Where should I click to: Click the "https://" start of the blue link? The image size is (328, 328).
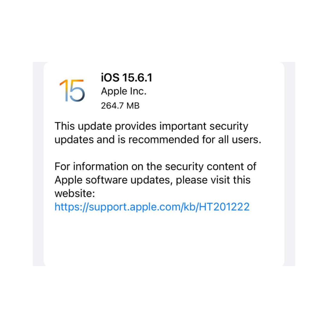point(71,207)
